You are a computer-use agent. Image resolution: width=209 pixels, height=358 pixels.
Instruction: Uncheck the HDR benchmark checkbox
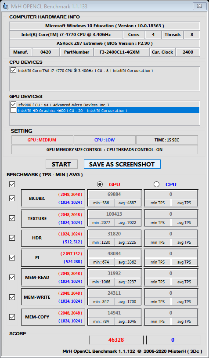[x=12, y=238]
